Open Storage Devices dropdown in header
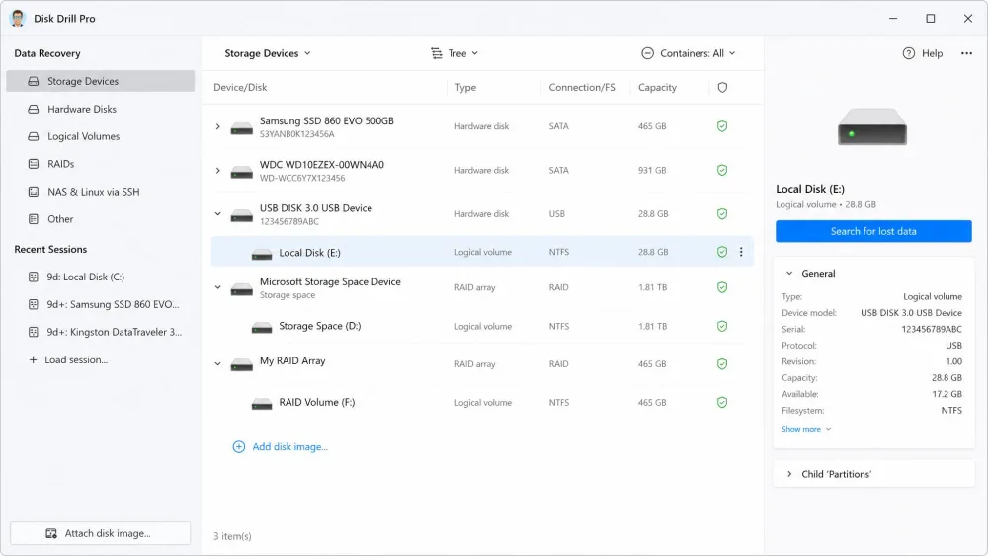Image resolution: width=988 pixels, height=556 pixels. tap(268, 53)
